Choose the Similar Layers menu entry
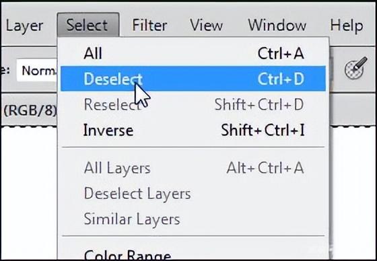 point(193,219)
